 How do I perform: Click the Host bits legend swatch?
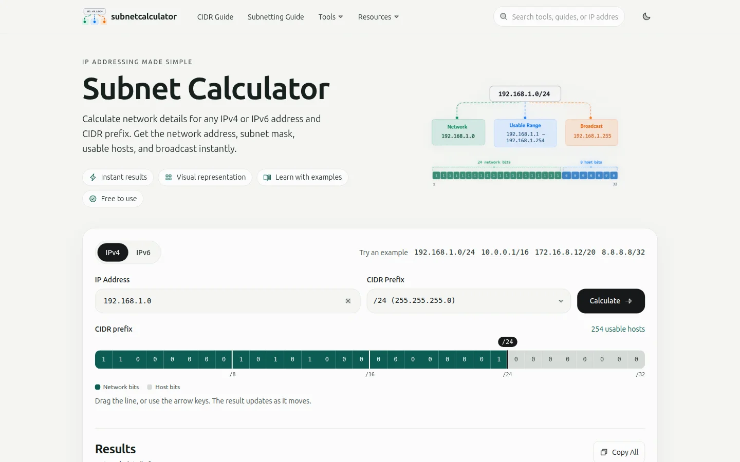click(150, 387)
